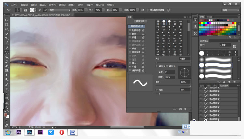244x139 pixels.
Task: Open Word from the Windows taskbar
Action: tap(73, 132)
